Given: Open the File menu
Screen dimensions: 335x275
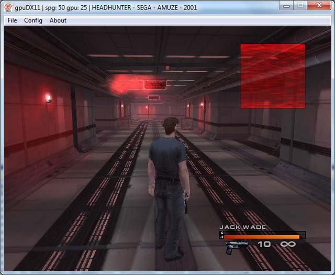Looking at the screenshot, I should click(12, 20).
